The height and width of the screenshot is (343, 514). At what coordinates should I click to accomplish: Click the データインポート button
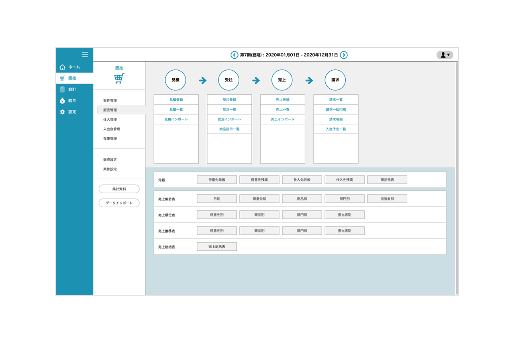click(119, 203)
